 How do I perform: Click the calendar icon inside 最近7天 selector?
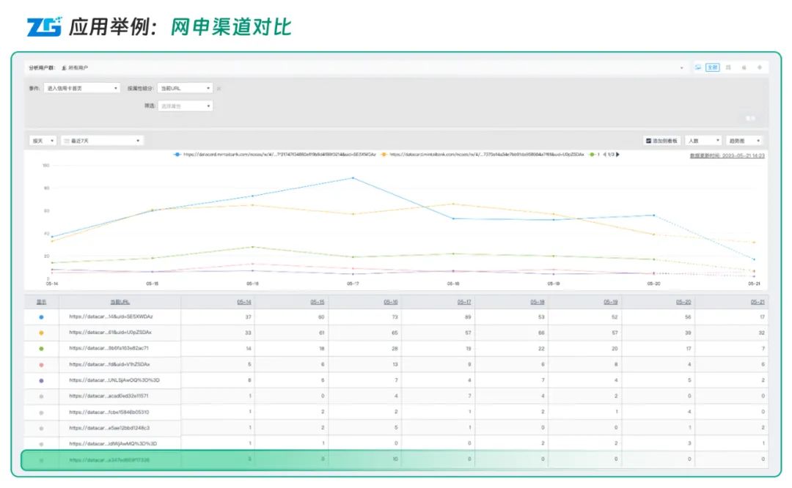(67, 140)
